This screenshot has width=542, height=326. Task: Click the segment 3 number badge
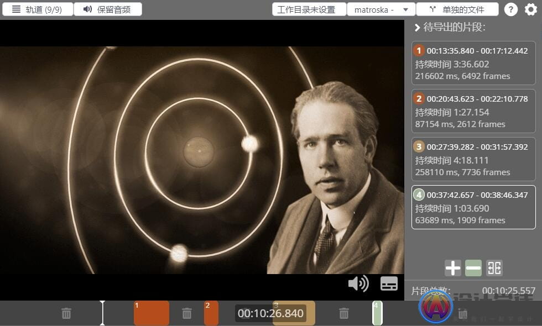(419, 147)
